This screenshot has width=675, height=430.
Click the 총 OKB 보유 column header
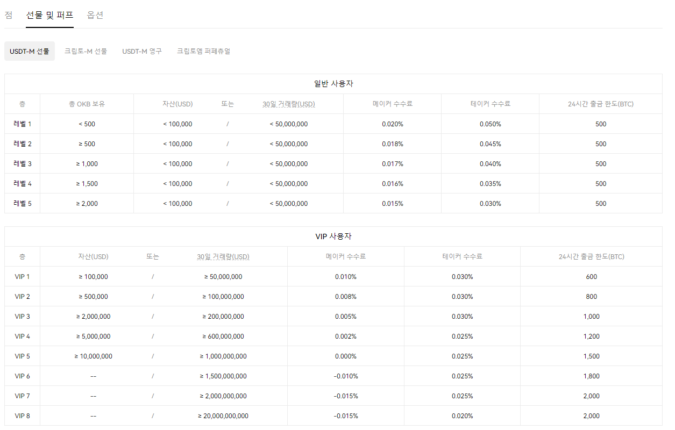point(87,104)
